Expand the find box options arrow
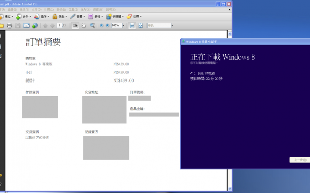 coord(172,26)
